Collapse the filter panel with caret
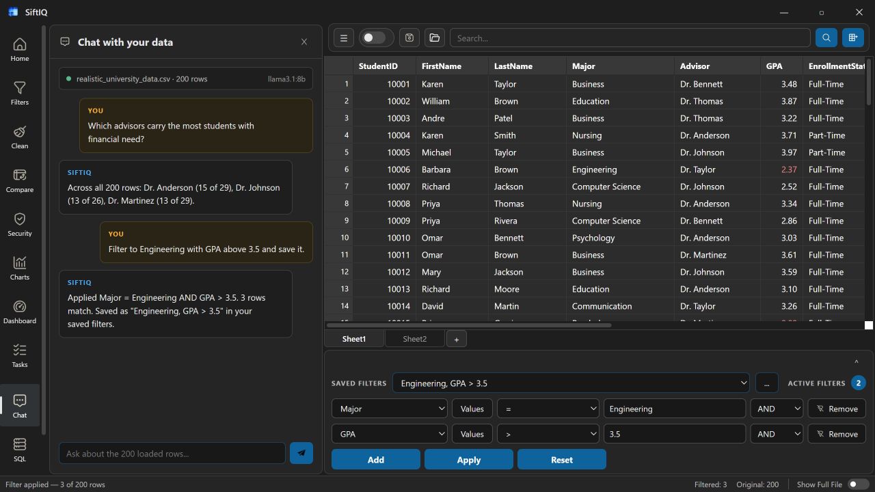The image size is (875, 492). tap(857, 362)
